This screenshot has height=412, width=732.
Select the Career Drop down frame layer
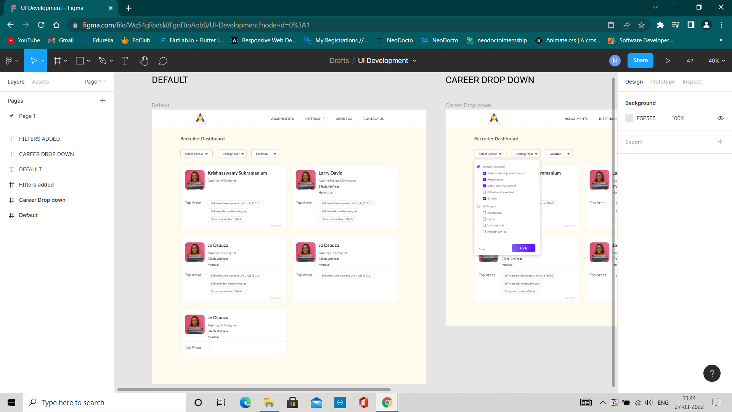click(42, 200)
